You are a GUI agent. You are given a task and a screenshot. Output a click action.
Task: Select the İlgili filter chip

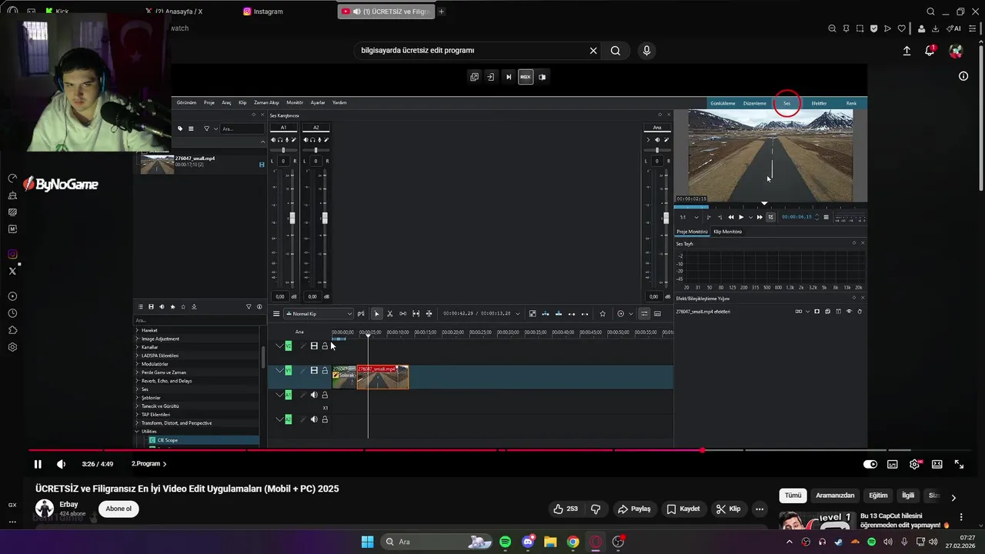pyautogui.click(x=908, y=496)
